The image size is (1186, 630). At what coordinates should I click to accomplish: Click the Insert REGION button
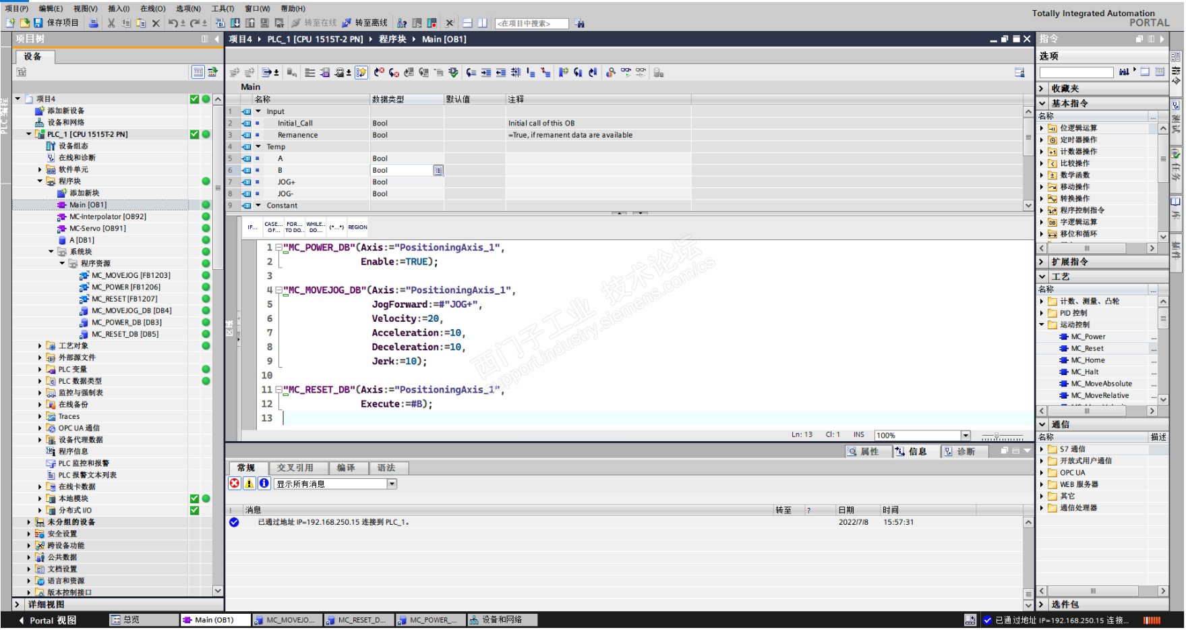pyautogui.click(x=358, y=227)
